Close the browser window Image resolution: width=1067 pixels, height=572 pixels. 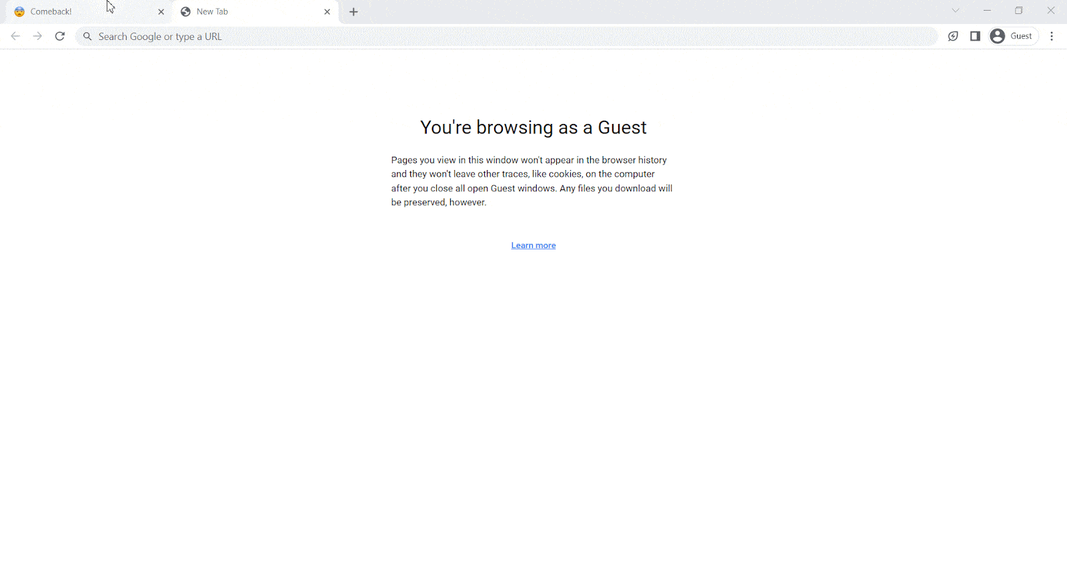[x=1051, y=11]
